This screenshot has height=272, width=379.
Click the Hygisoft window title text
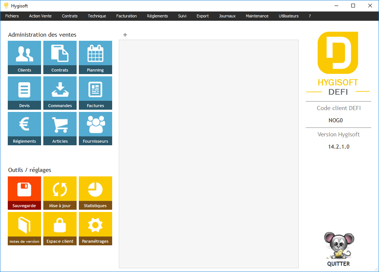[x=19, y=6]
